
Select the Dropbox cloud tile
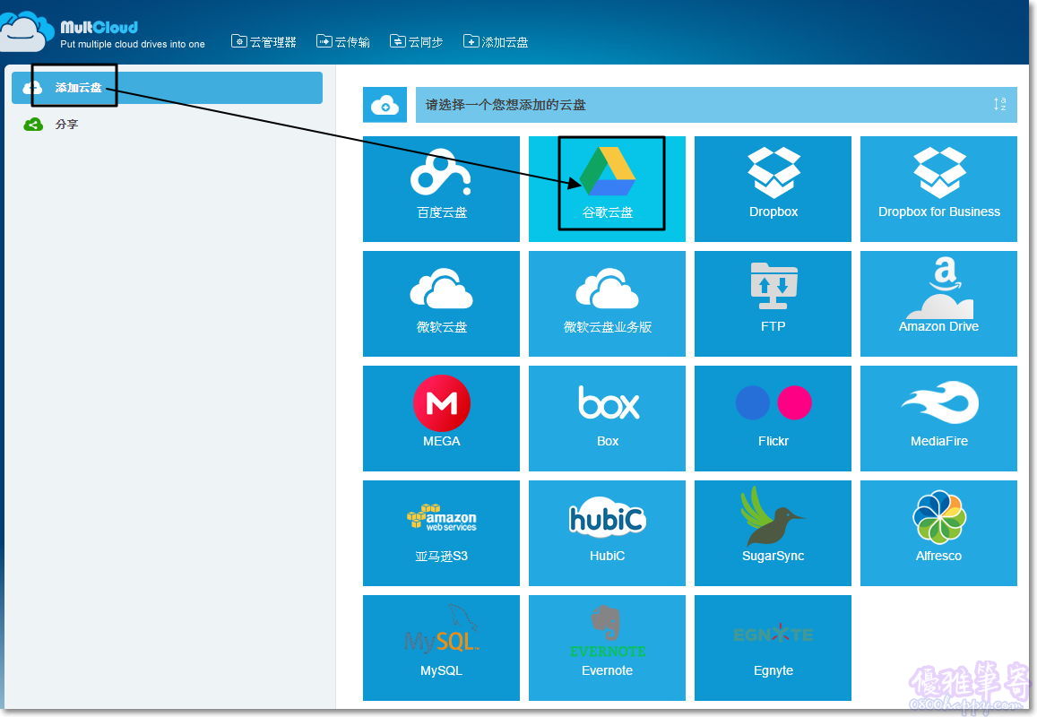(773, 188)
